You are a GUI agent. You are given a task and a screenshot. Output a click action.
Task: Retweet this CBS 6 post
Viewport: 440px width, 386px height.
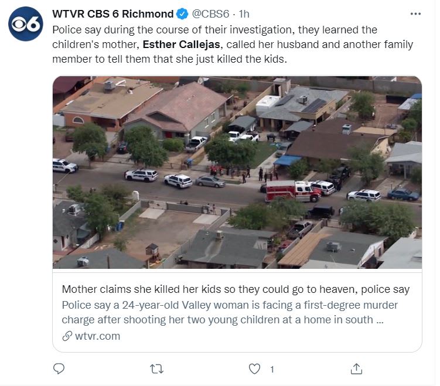[x=157, y=369]
